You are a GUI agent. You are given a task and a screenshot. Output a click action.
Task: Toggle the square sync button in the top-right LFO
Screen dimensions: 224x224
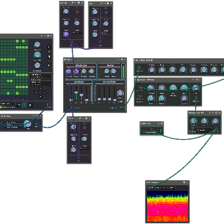click(x=106, y=12)
